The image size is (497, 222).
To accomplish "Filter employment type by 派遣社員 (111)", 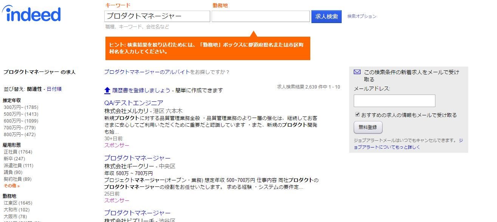I will (19, 166).
